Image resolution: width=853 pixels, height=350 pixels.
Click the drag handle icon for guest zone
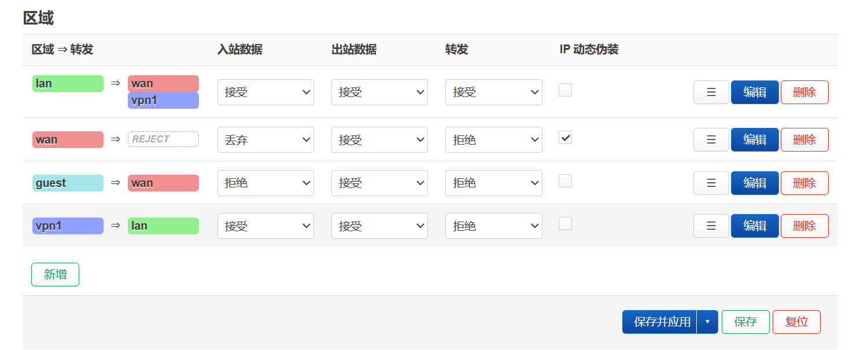pyautogui.click(x=711, y=183)
